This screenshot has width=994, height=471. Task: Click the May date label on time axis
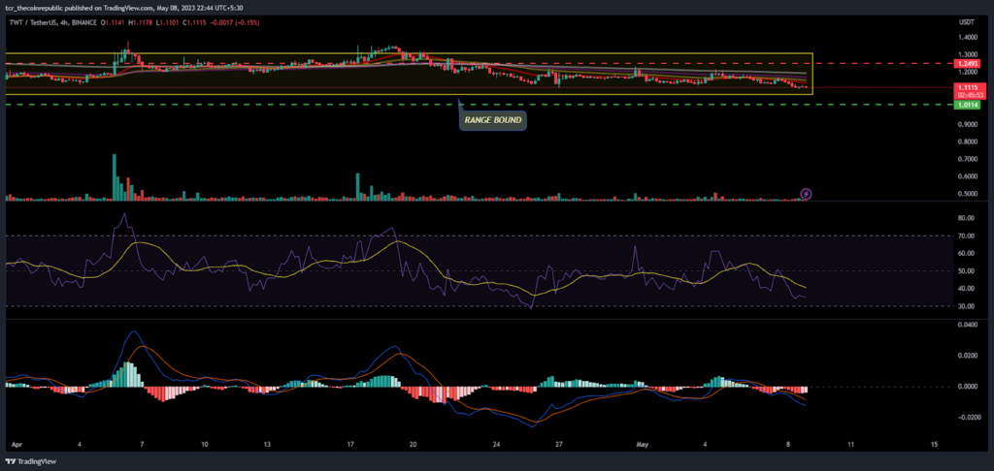pos(642,445)
